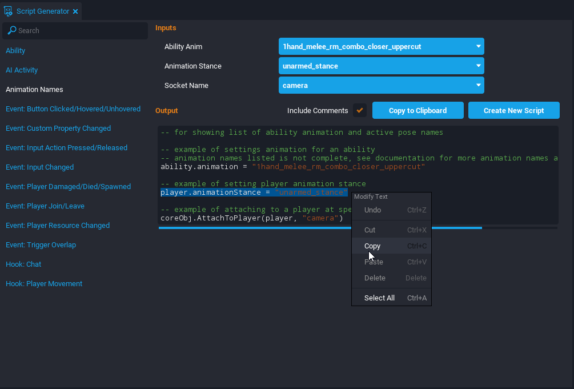
Task: Select Ability in the script list
Action: (x=15, y=51)
